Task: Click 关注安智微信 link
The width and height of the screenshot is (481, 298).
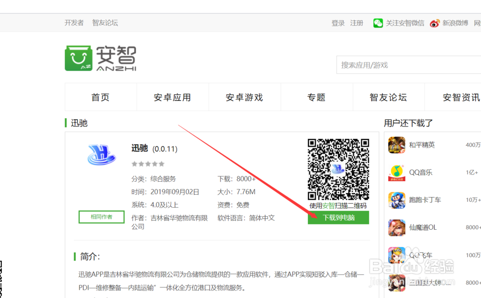Action: click(x=405, y=23)
